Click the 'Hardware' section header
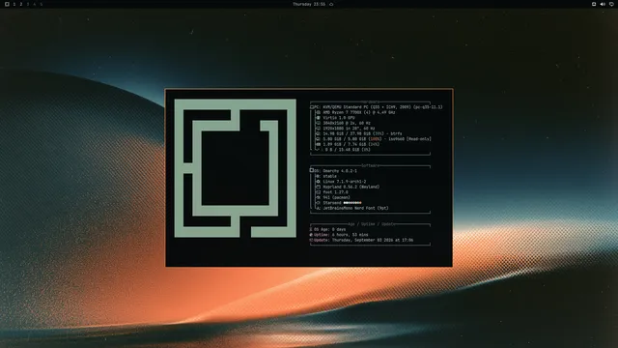 [370, 101]
